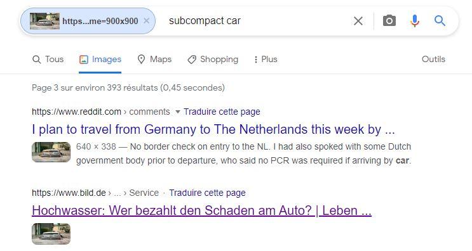Click Traduire cette page for reddit result

(x=222, y=112)
